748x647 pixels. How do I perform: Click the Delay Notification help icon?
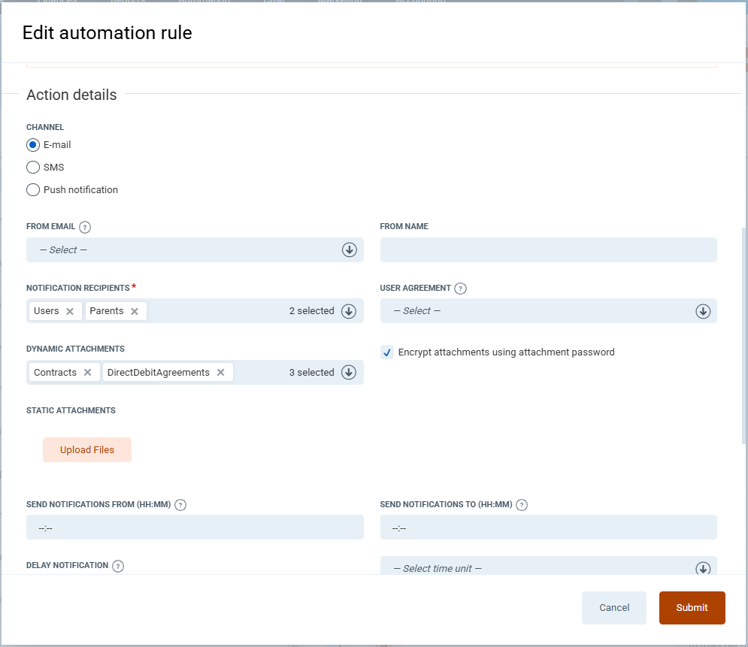tap(118, 566)
